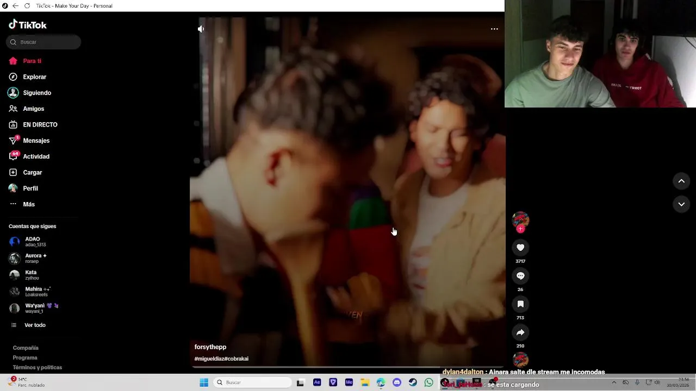Open the Compañía footer link

26,348
